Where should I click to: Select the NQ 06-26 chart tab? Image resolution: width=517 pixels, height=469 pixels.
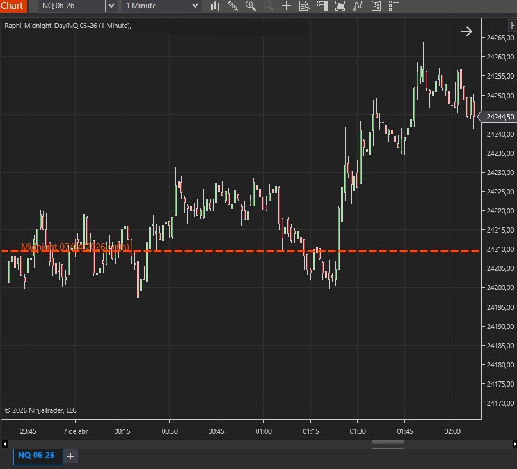point(36,456)
